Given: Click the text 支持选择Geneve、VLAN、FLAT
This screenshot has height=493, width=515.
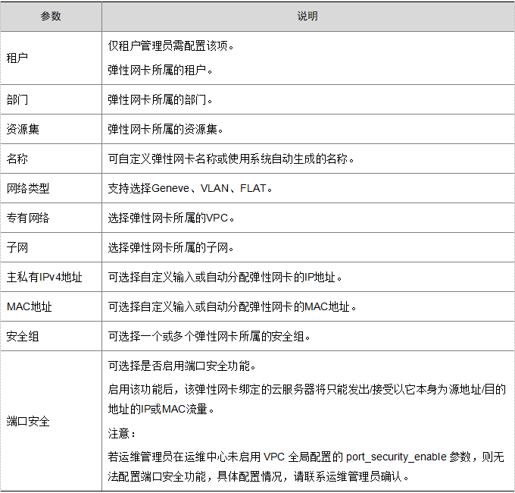Looking at the screenshot, I should [189, 188].
